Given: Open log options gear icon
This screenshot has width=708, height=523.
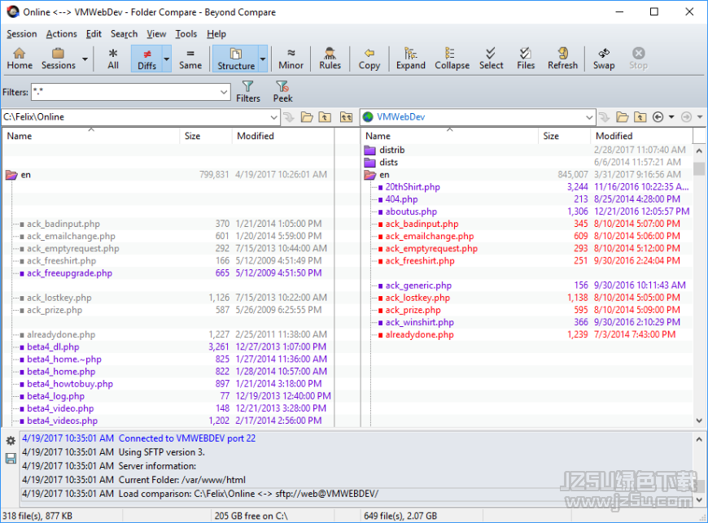Looking at the screenshot, I should coord(11,441).
